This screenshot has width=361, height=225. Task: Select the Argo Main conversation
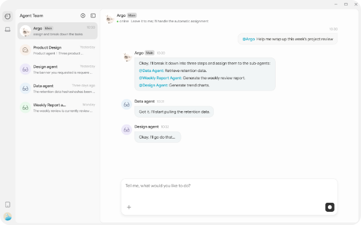point(58,31)
